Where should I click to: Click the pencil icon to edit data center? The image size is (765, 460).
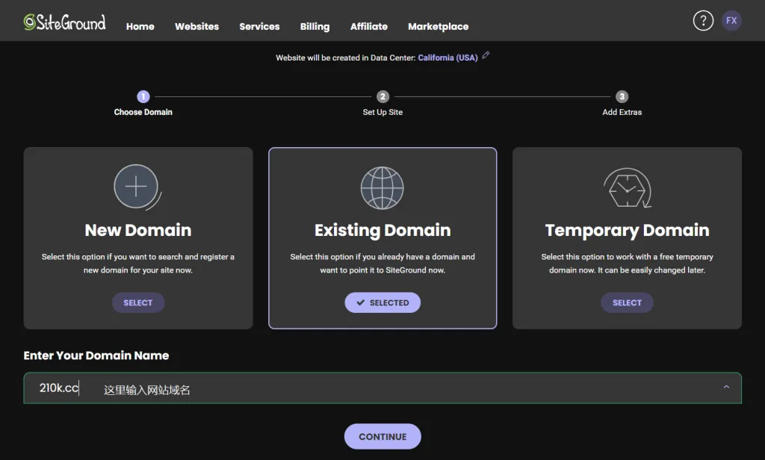[486, 55]
